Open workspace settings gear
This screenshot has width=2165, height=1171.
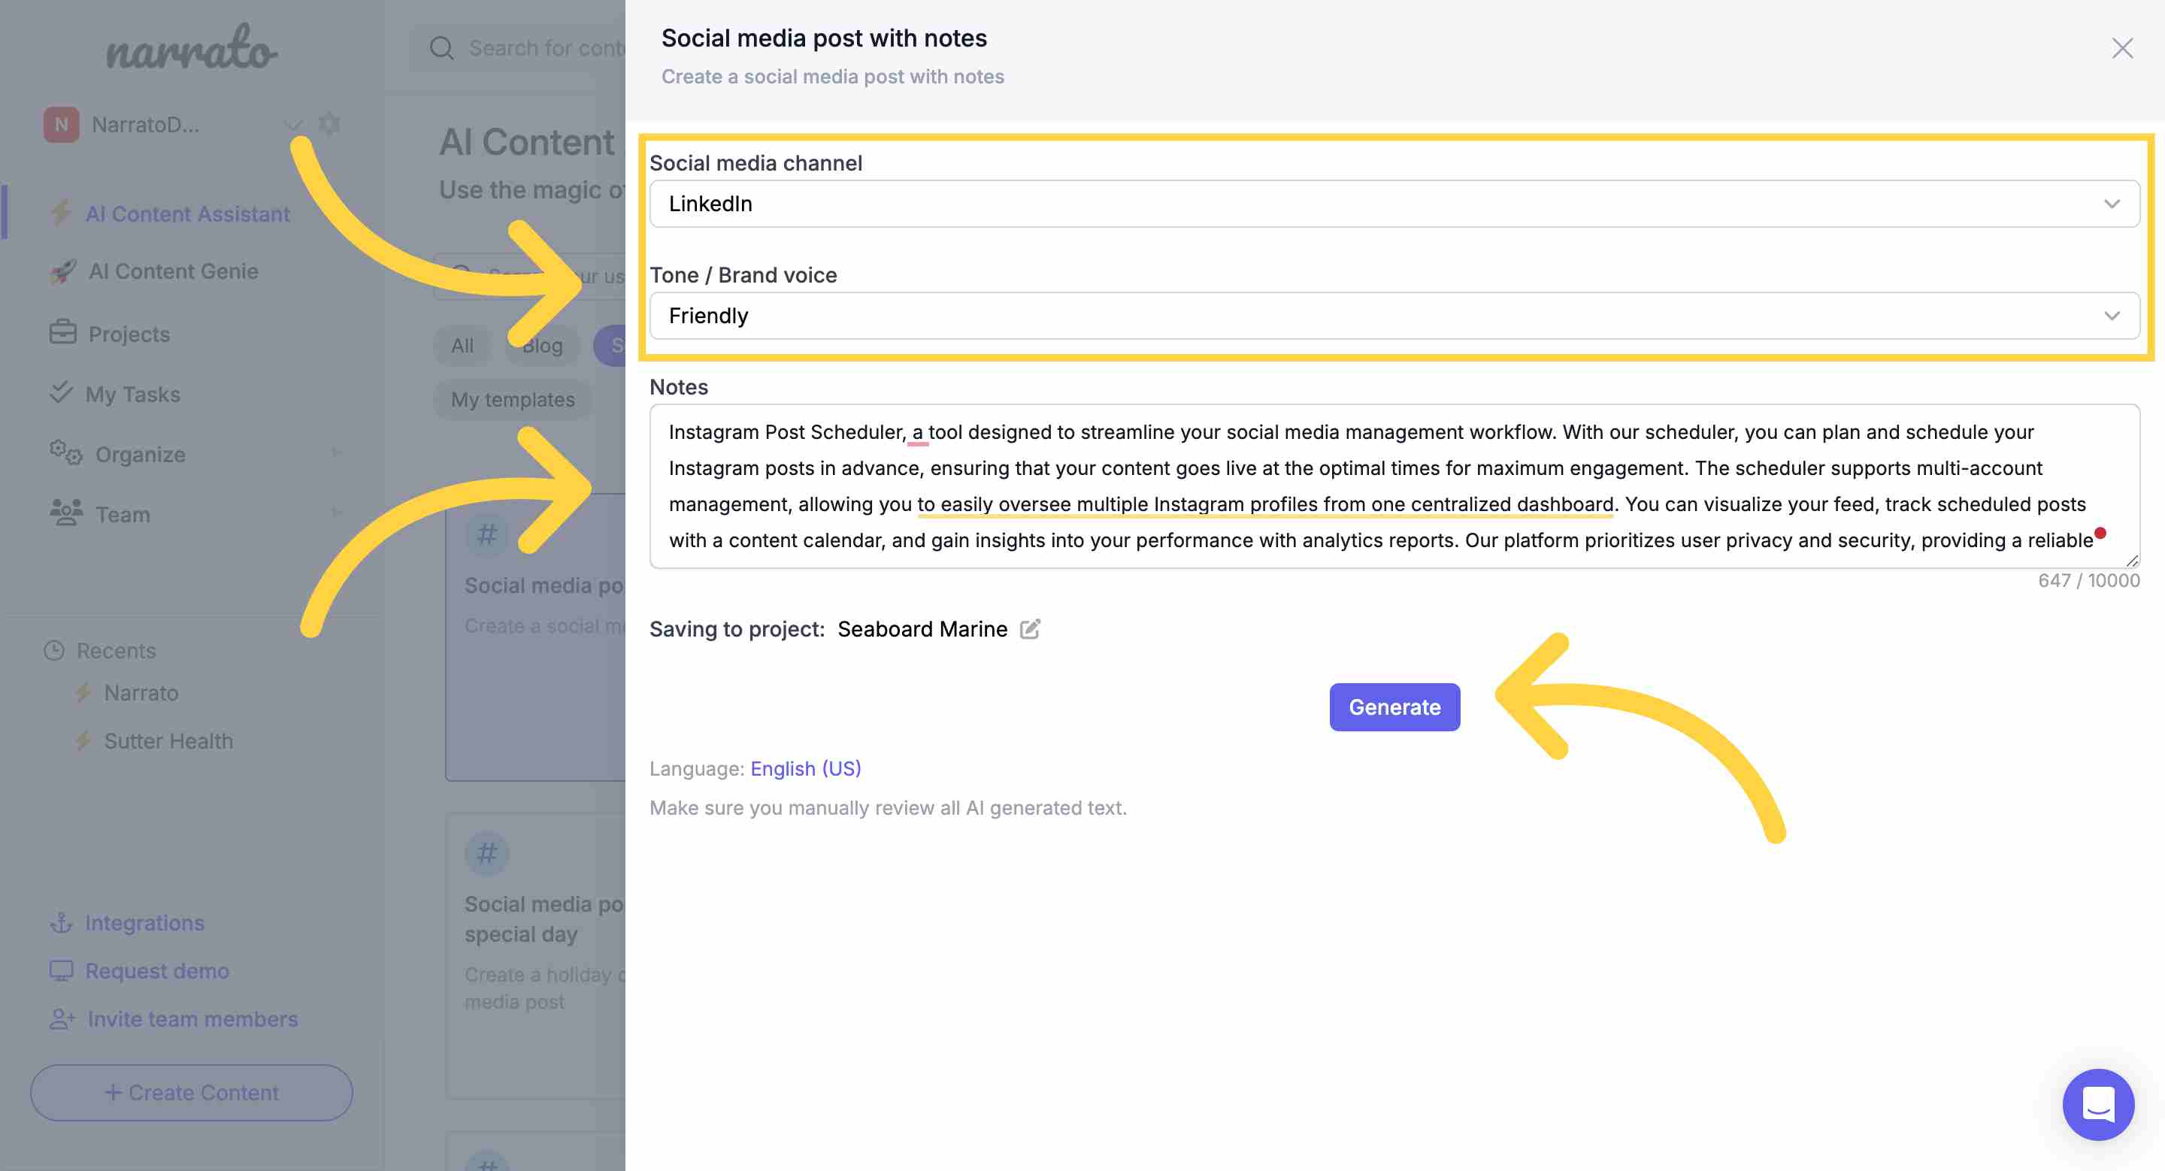(329, 124)
